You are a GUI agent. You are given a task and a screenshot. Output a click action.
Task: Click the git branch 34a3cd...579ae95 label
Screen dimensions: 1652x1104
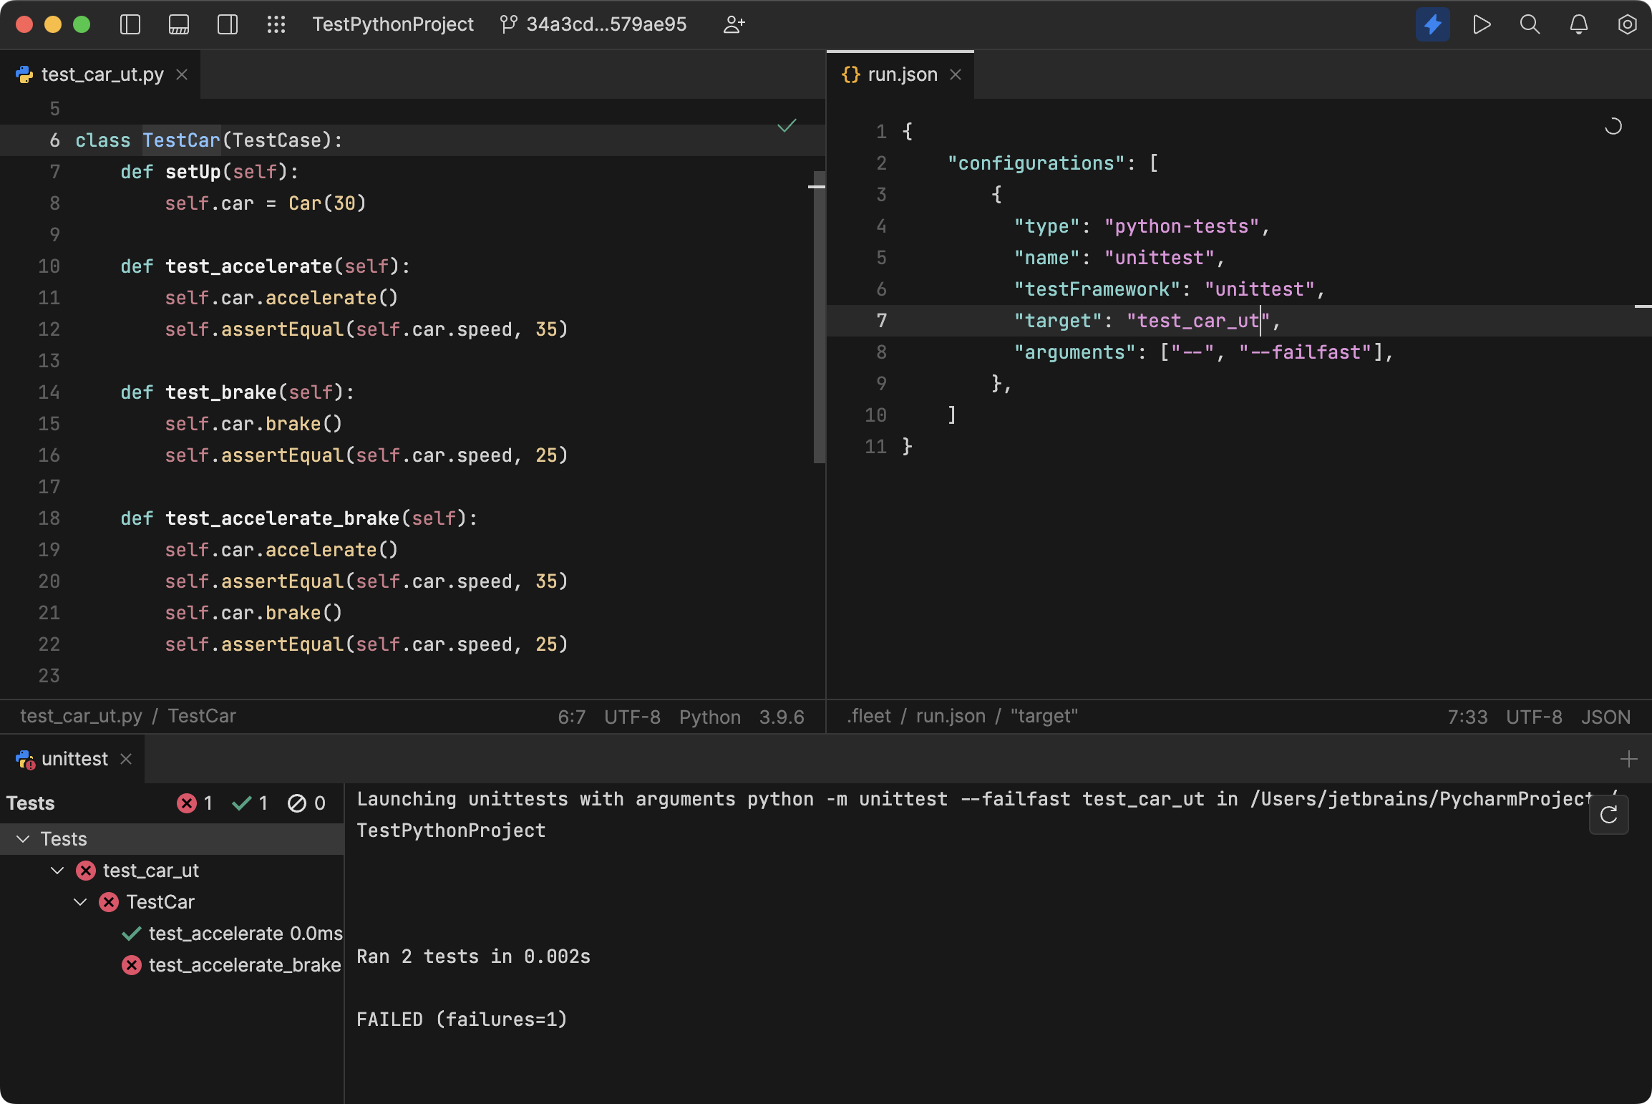[606, 24]
